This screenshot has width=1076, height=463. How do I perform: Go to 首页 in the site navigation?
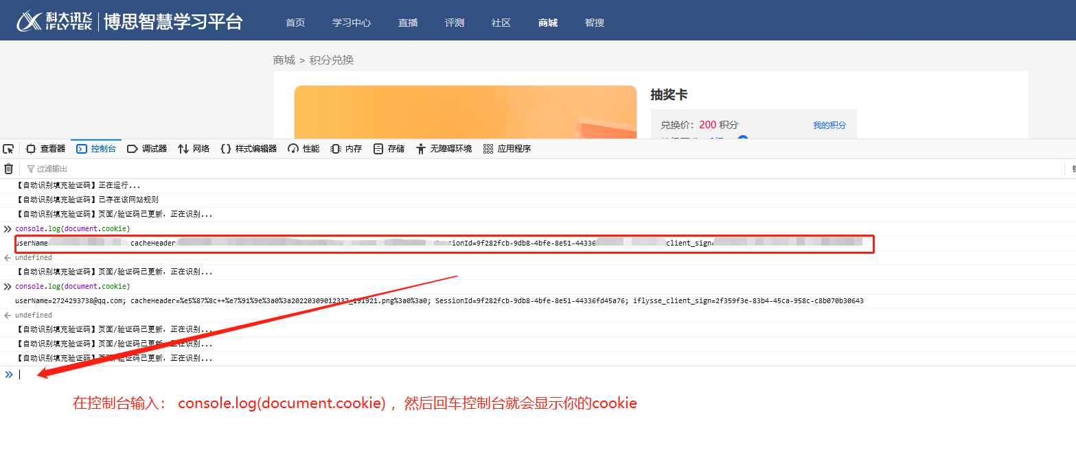click(x=295, y=23)
